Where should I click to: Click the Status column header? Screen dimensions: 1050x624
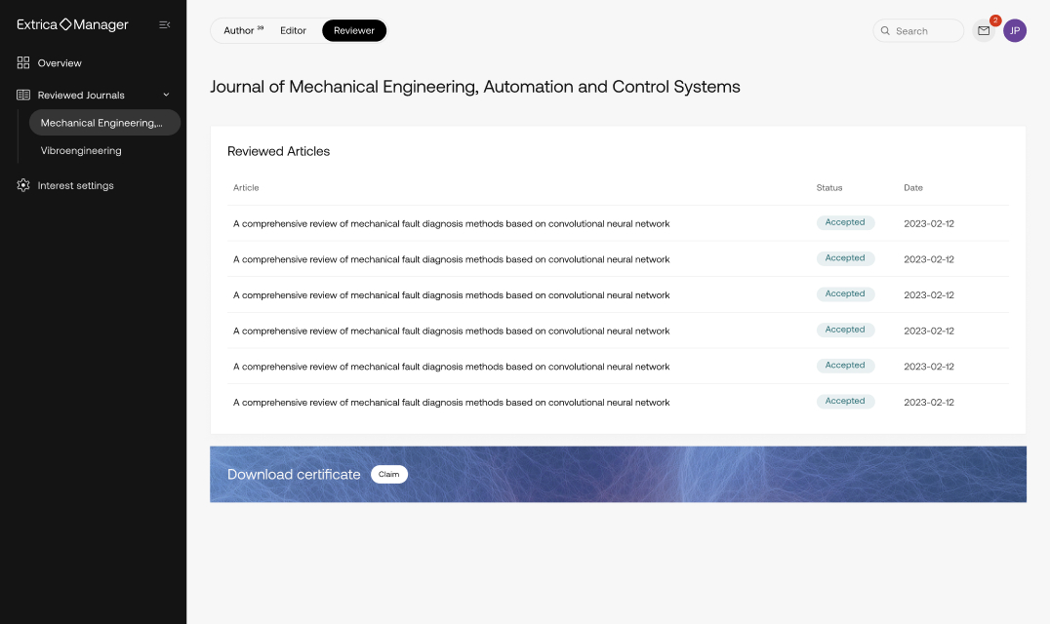click(829, 188)
